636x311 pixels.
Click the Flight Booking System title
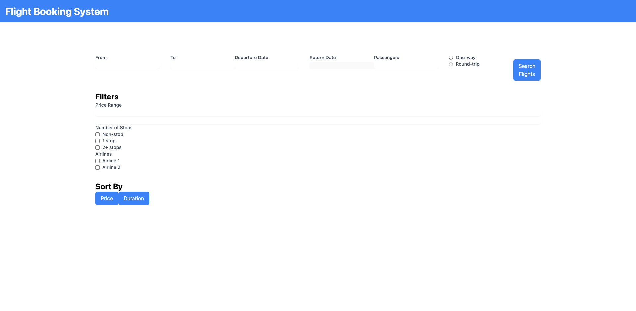57,12
